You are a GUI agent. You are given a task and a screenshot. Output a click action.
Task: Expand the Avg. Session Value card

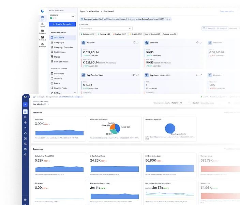point(137,75)
